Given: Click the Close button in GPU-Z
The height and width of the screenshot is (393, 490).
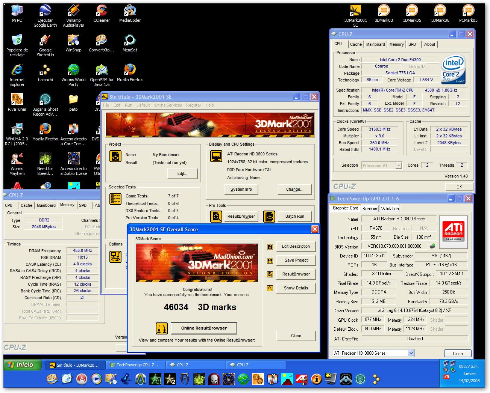Looking at the screenshot, I should (458, 353).
